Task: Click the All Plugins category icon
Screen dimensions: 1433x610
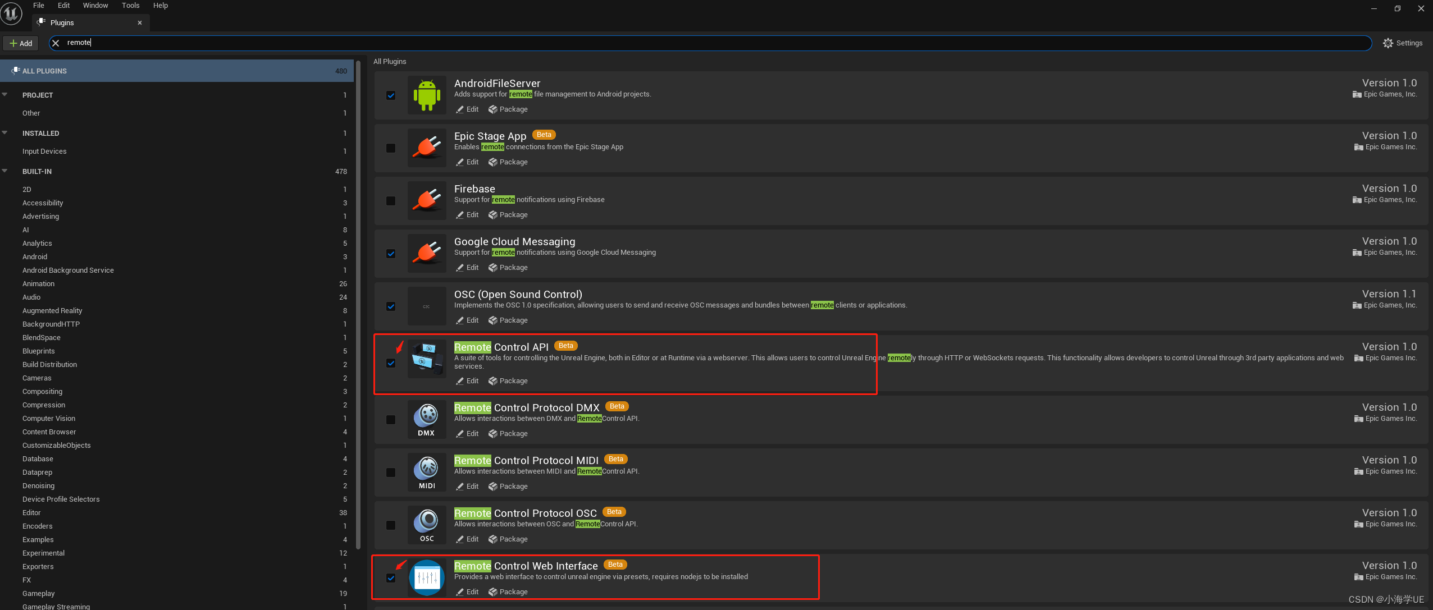Action: coord(16,71)
